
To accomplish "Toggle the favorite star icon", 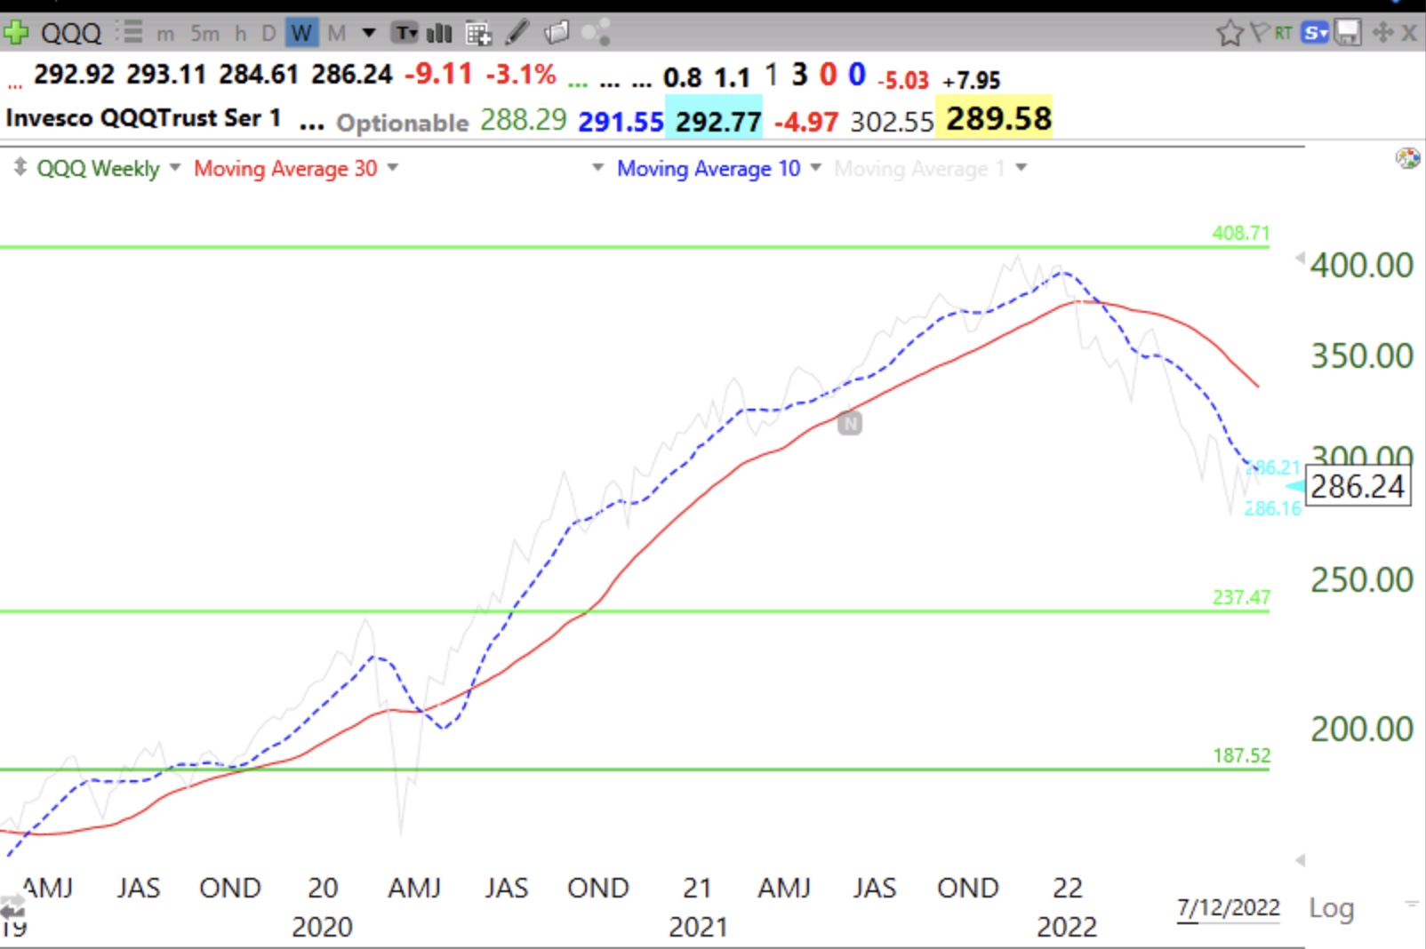I will 1230,34.
